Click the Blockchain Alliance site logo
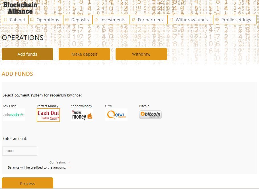The width and height of the screenshot is (259, 189). tap(20, 8)
